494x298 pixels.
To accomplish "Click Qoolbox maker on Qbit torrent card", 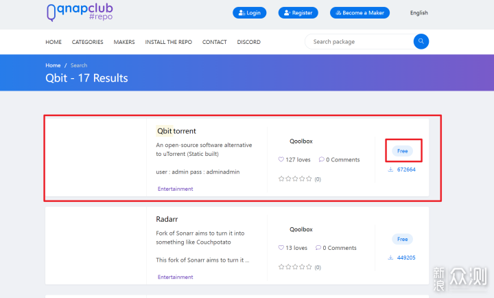I will point(301,141).
